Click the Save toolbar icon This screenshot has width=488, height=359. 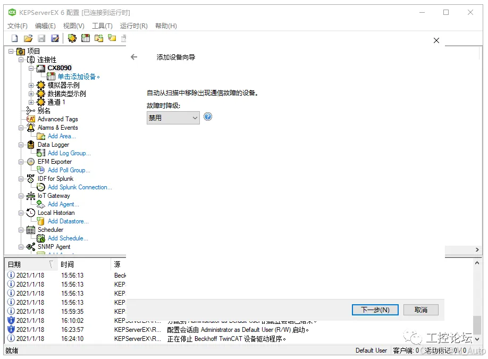click(x=41, y=38)
